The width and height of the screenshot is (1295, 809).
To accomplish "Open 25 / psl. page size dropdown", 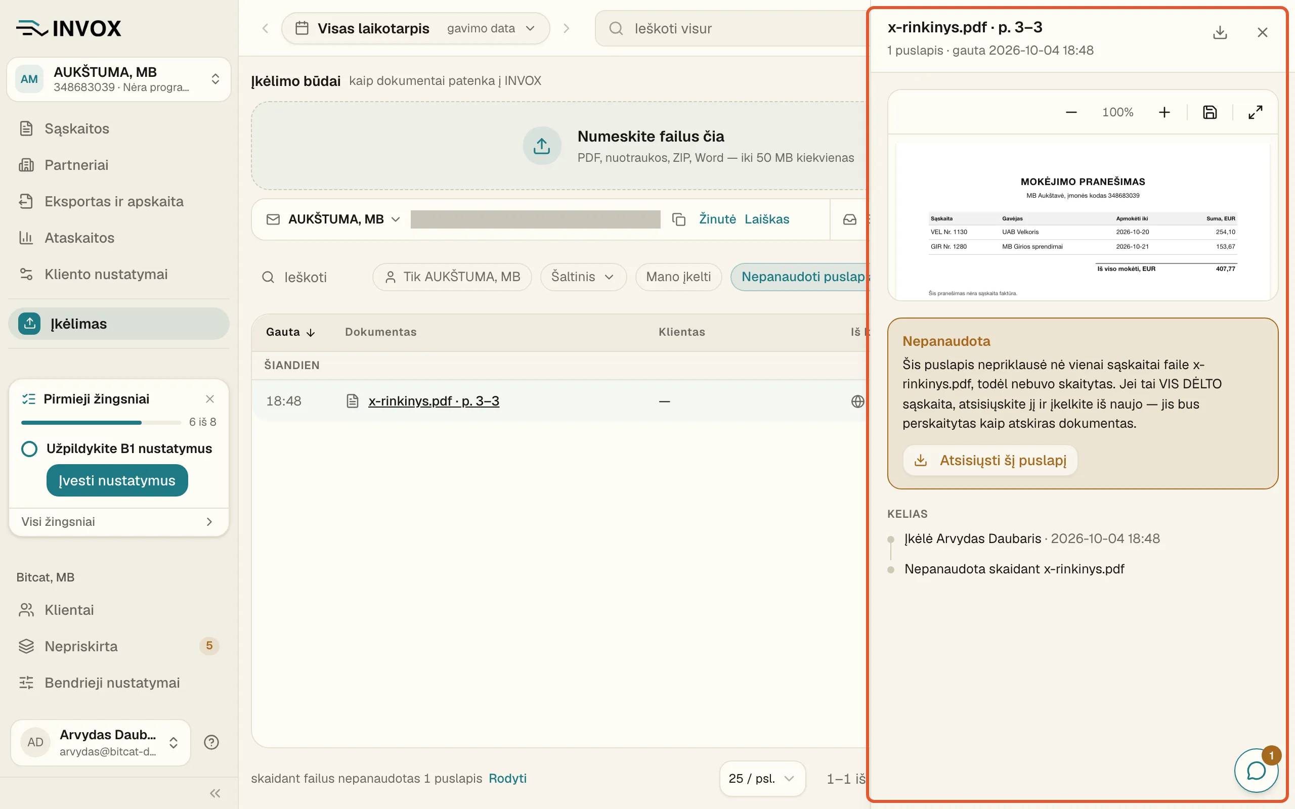I will click(x=762, y=779).
